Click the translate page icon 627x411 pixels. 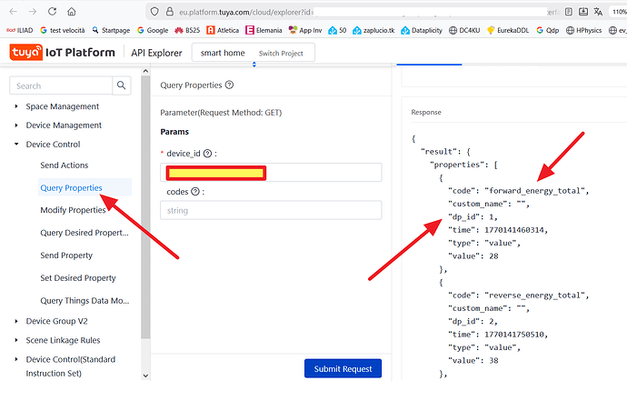tap(598, 12)
